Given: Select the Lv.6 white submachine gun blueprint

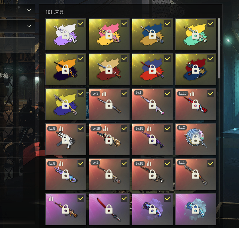Looking at the screenshot, I should coord(66,139).
